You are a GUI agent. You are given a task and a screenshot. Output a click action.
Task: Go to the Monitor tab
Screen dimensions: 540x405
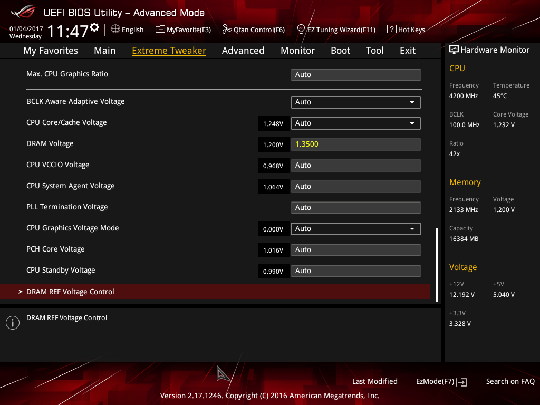(x=297, y=51)
